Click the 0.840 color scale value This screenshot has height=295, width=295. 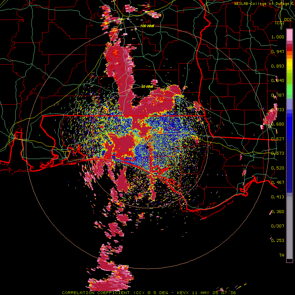point(278,81)
